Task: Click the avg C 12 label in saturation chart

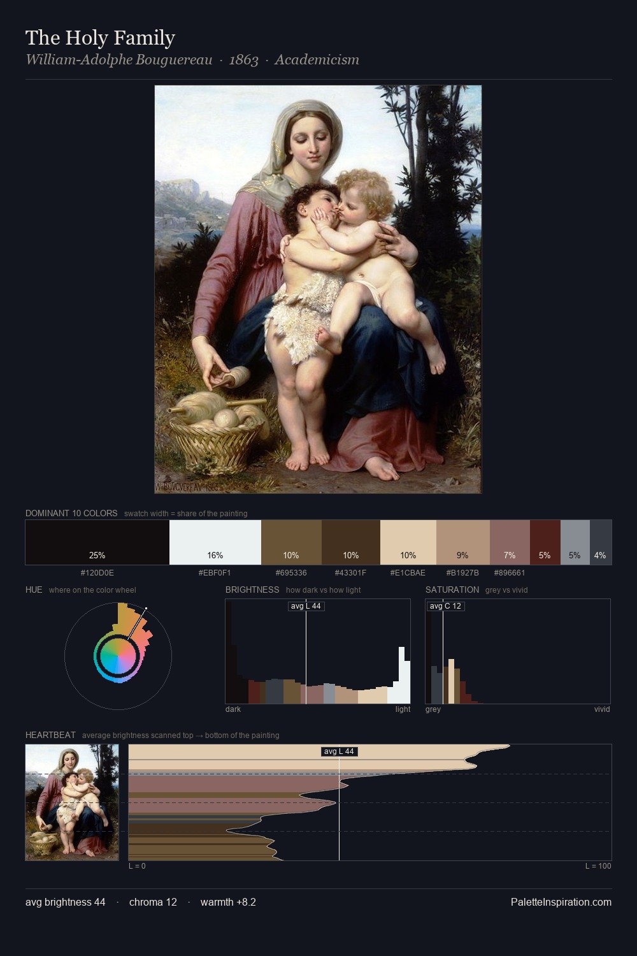Action: click(445, 606)
